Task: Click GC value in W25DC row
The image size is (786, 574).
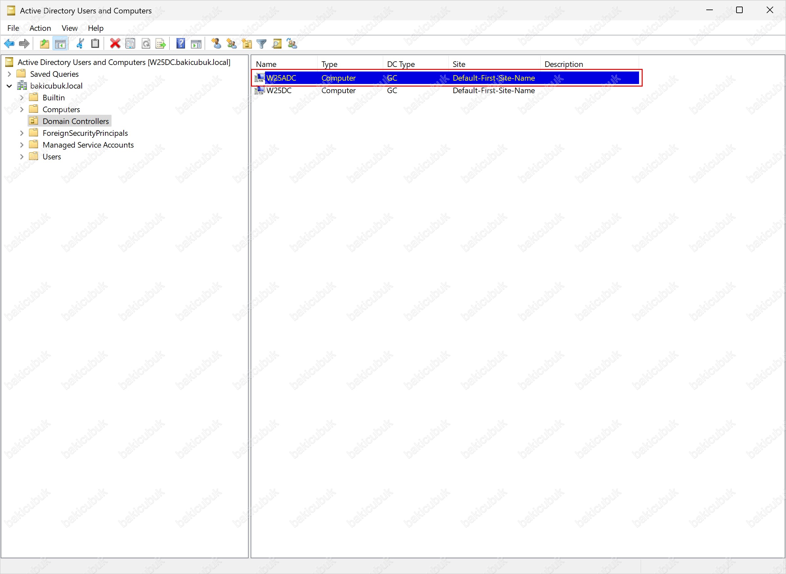Action: point(392,90)
